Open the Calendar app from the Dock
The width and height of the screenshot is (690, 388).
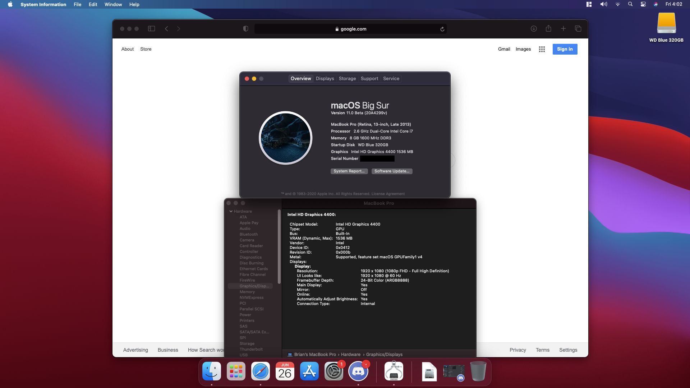pos(285,371)
